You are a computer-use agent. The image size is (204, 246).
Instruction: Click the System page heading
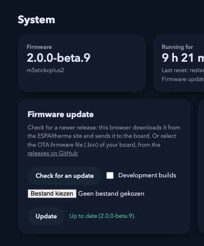pyautogui.click(x=37, y=20)
